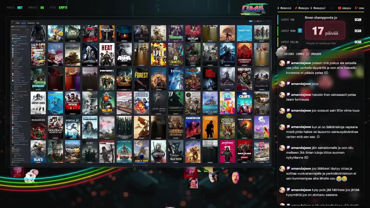The width and height of the screenshot is (370, 208).
Task: Open the Enginefall game cover
Action: [x=176, y=54]
